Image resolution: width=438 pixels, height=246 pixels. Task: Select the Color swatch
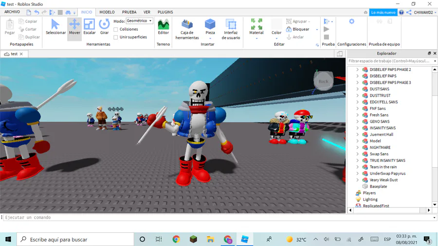click(x=276, y=24)
